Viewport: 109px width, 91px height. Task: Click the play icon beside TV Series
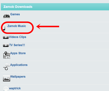[6, 45]
